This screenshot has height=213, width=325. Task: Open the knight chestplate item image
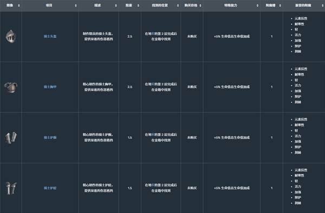[11, 87]
